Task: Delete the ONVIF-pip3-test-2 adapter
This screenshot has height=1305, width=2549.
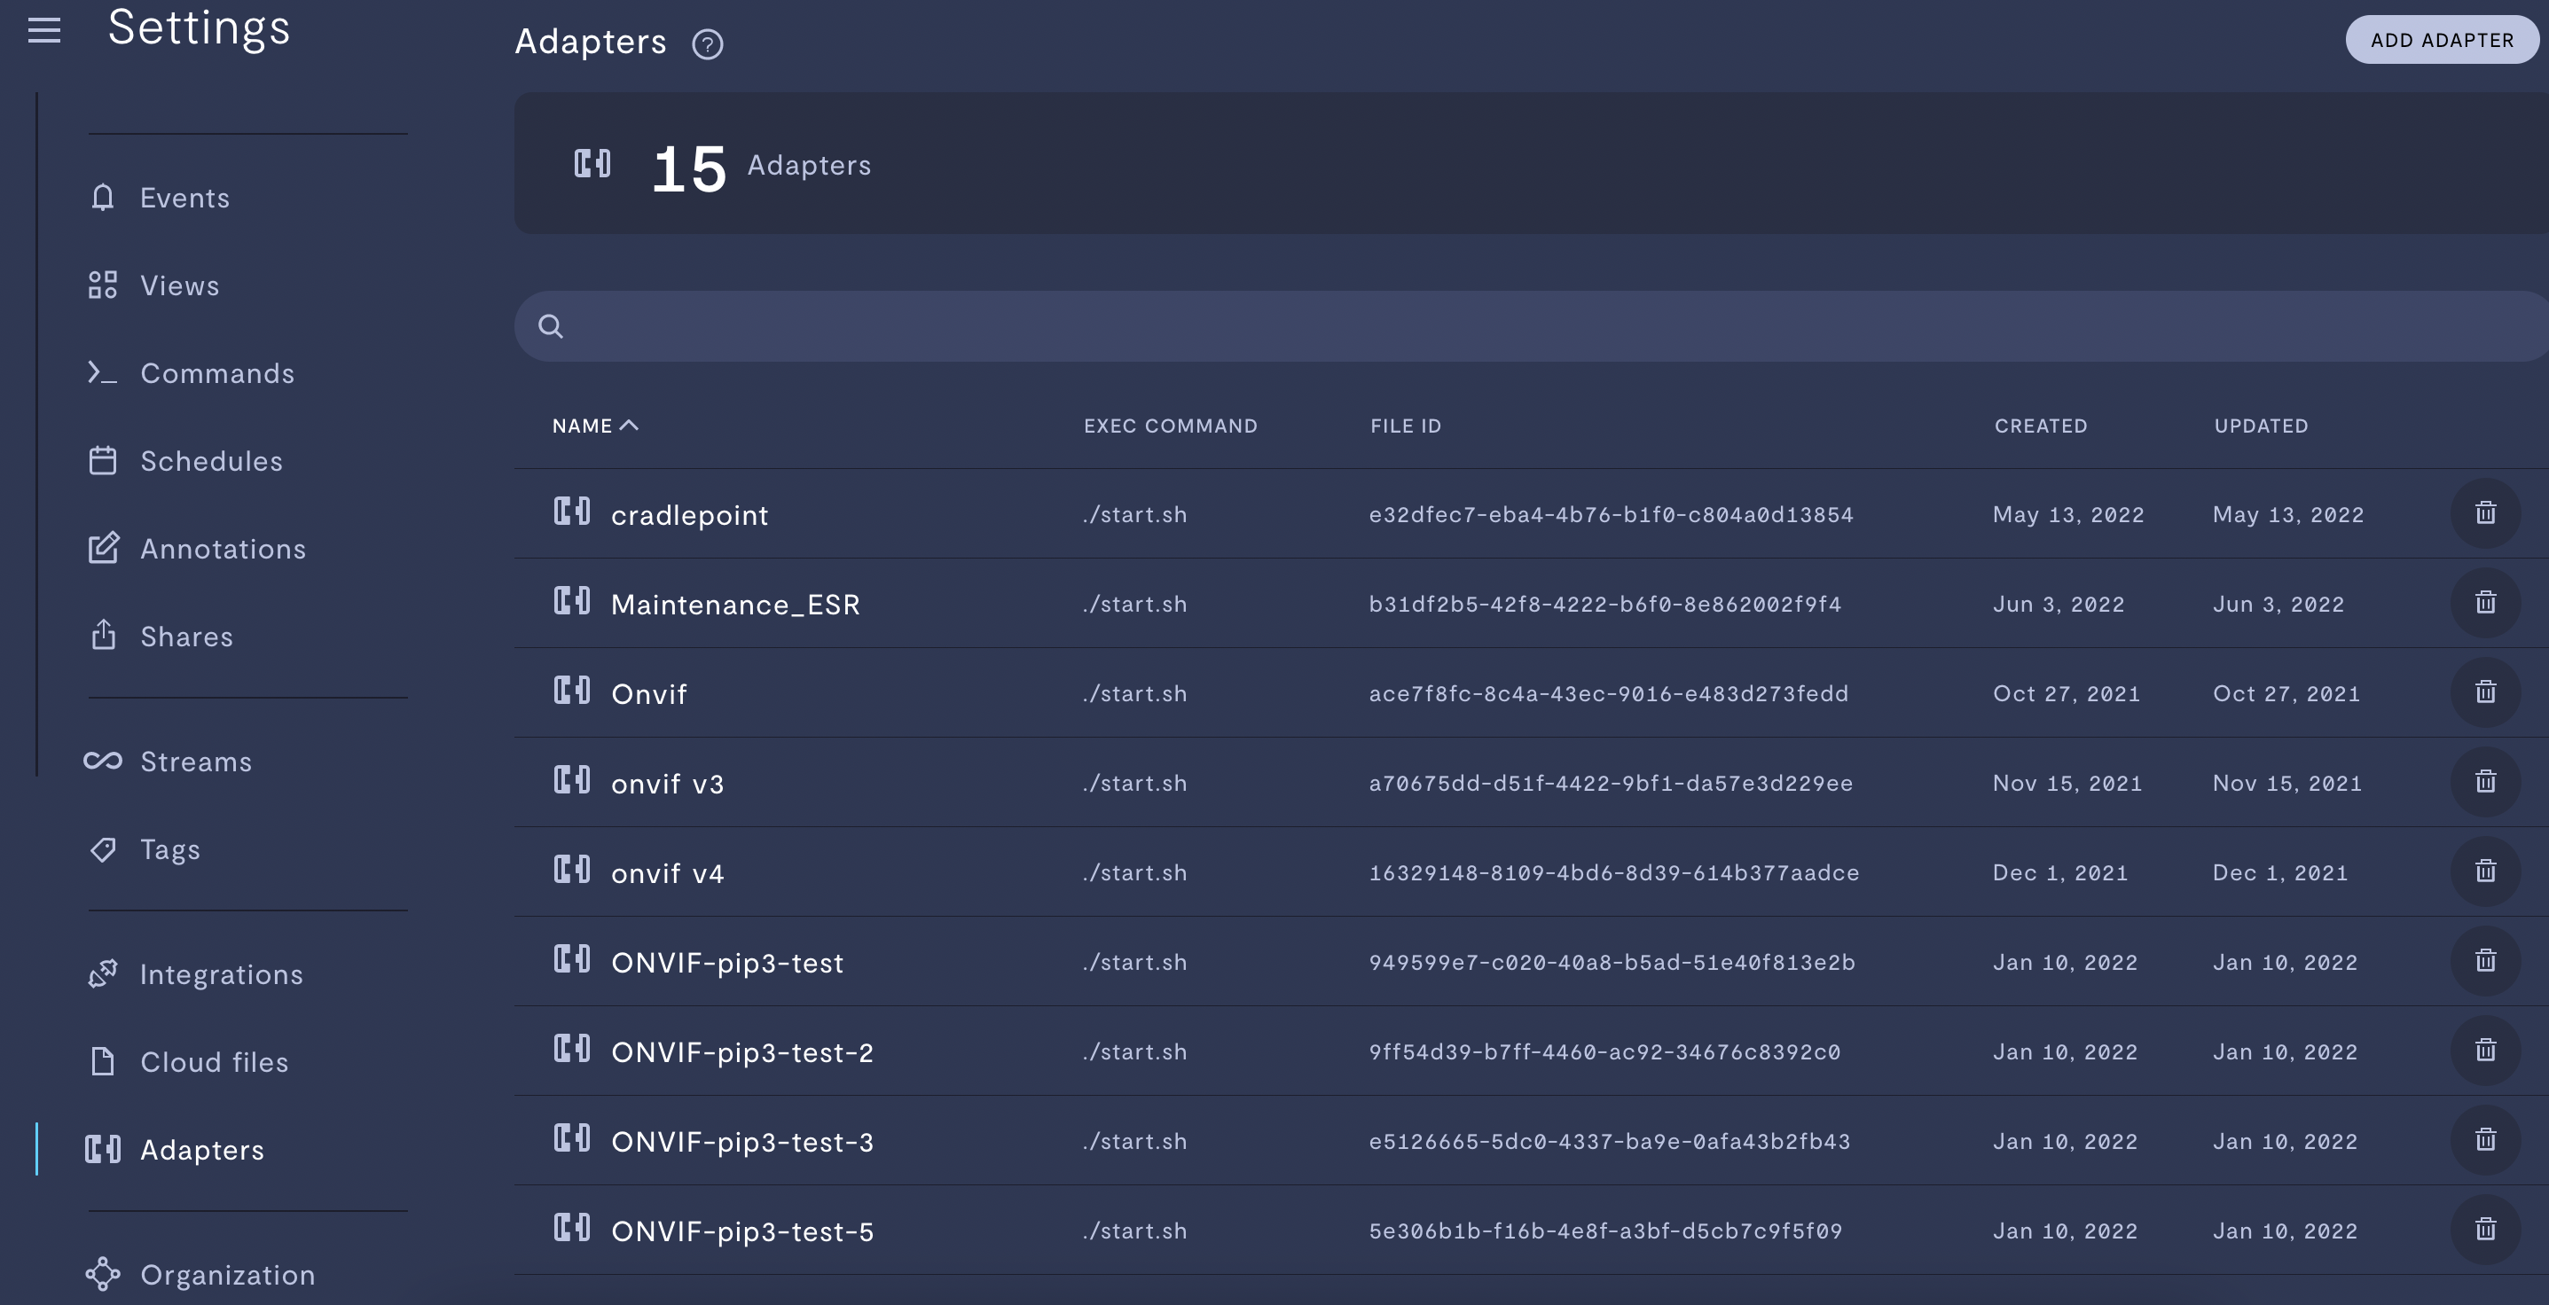Action: click(x=2484, y=1051)
